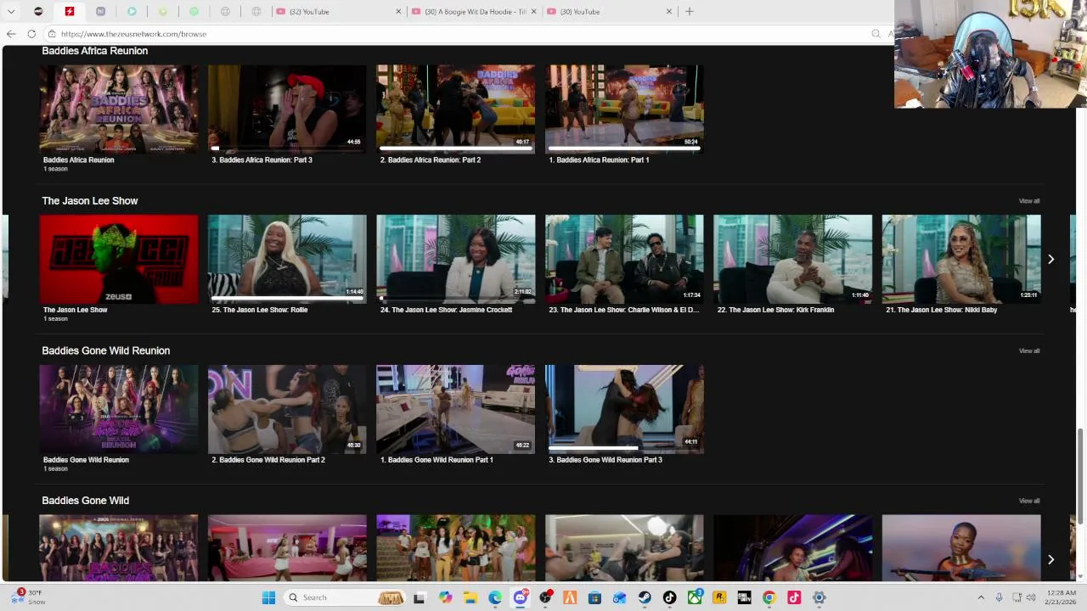Open Google Chrome from taskbar
Screen dimensions: 1087x611
(769, 597)
